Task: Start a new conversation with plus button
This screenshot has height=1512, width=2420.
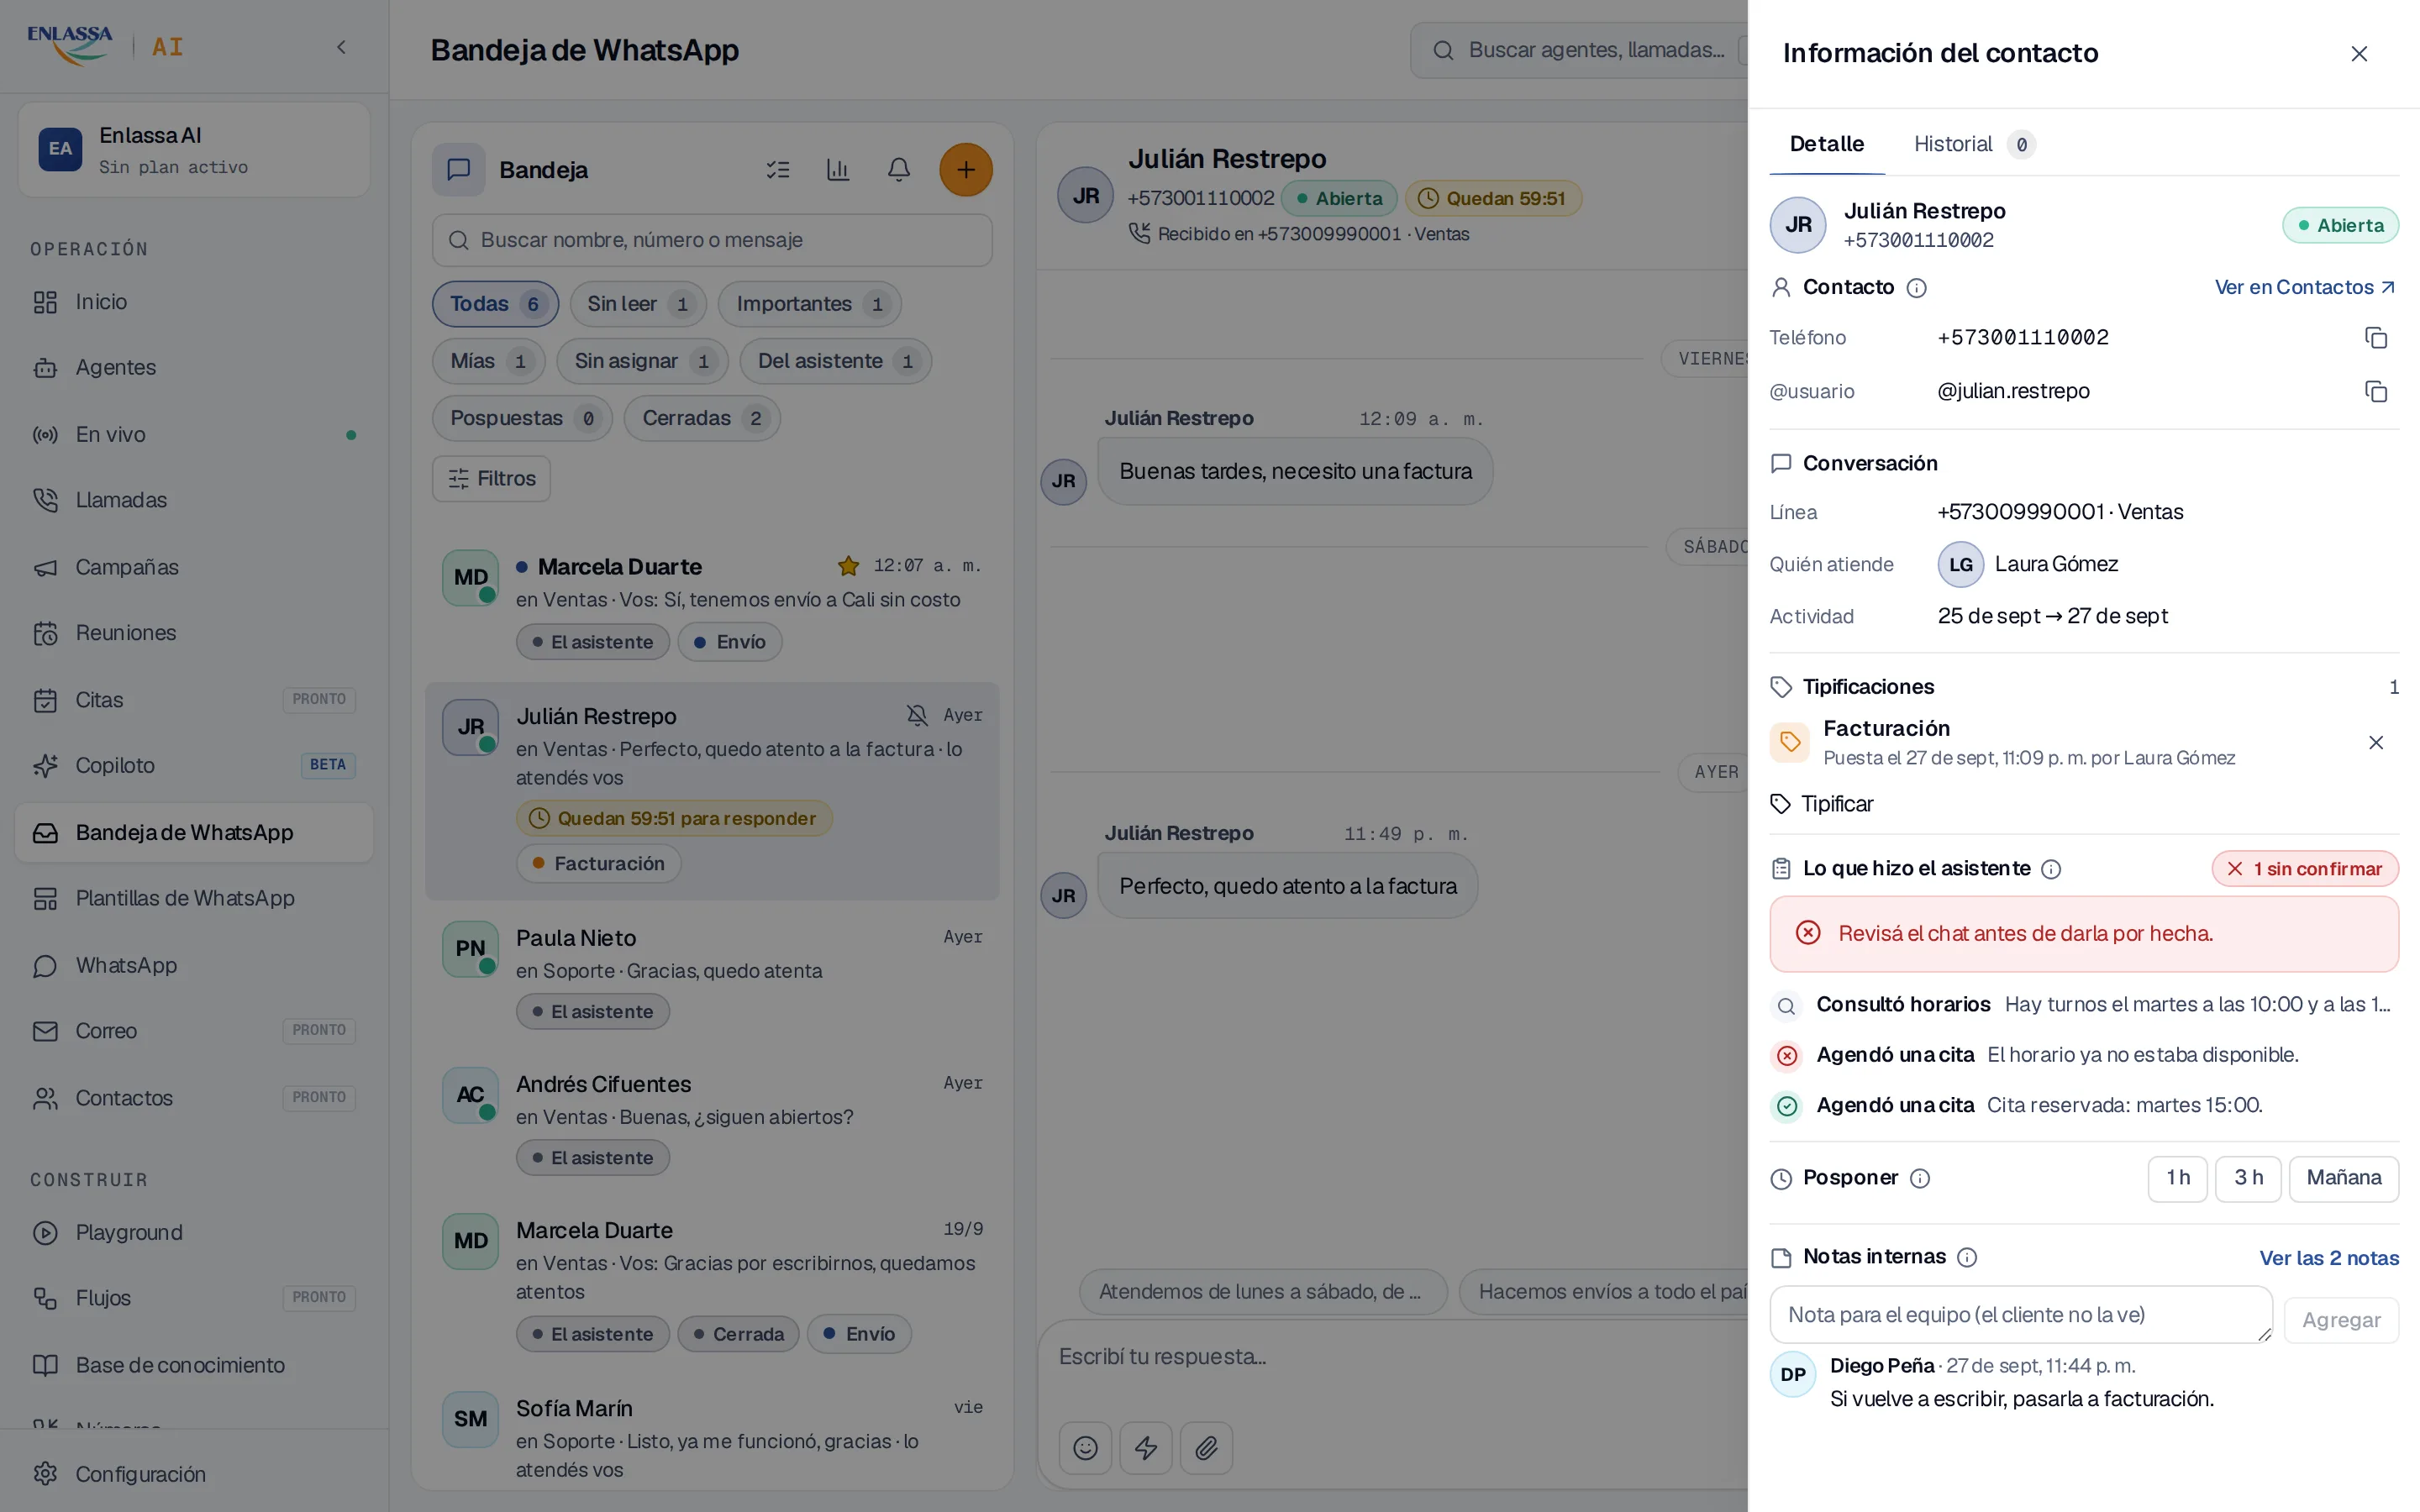Action: coord(965,170)
